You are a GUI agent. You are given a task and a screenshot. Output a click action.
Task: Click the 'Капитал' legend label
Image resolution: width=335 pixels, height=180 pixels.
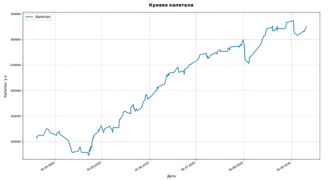[x=43, y=17]
